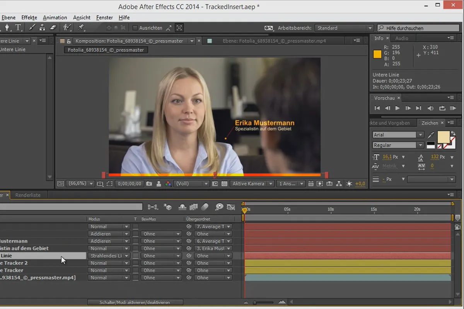Click the show snapshot person icon

tap(159, 184)
